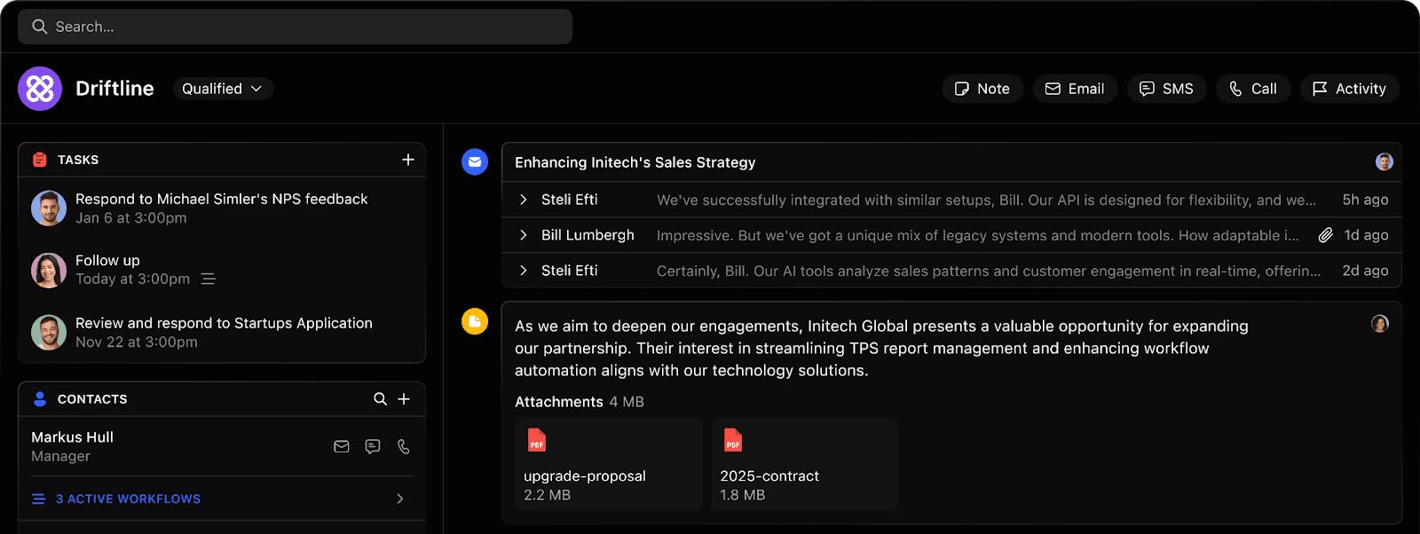
Task: Call Markus Hull via phone icon
Action: [x=404, y=447]
